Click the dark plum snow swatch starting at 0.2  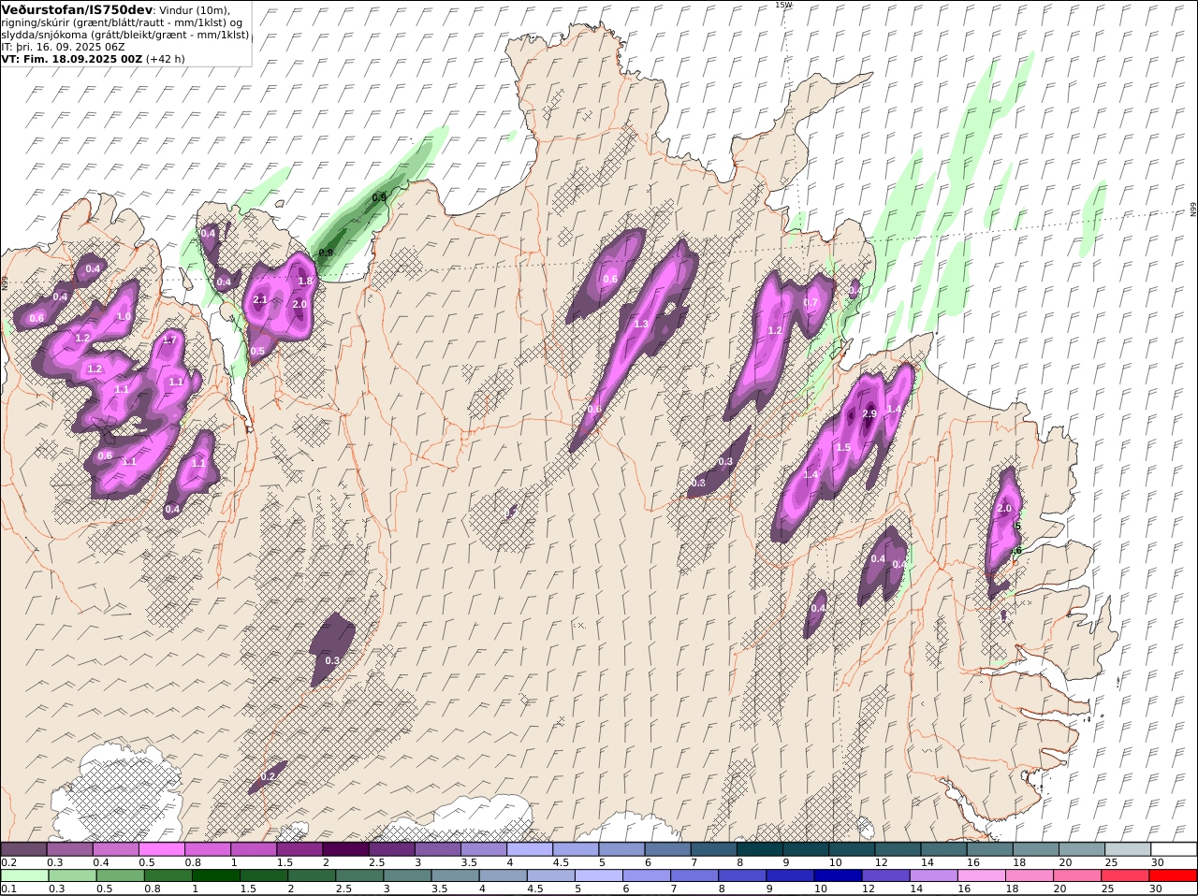[23, 849]
